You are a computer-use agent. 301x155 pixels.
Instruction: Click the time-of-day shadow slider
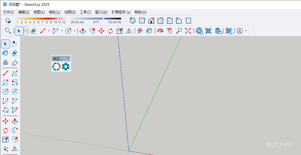coord(104,18)
